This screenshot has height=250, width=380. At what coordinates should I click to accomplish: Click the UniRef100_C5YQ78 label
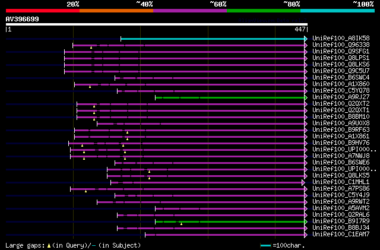[x=341, y=91]
